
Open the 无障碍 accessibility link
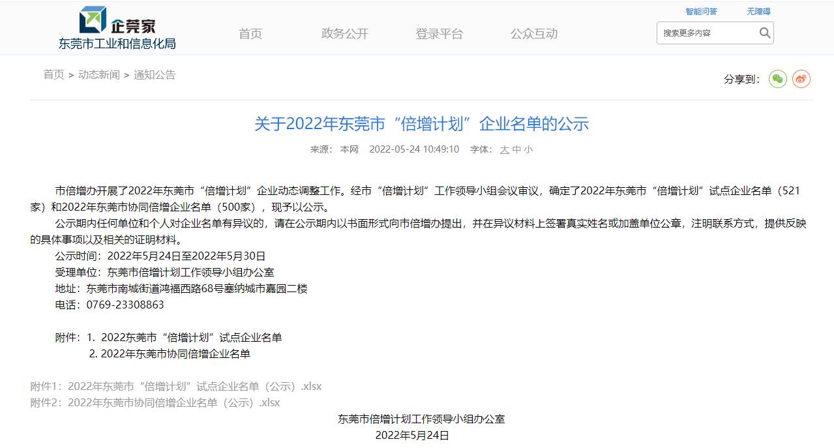(758, 11)
